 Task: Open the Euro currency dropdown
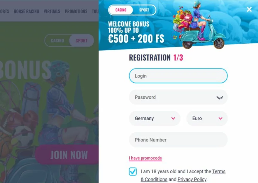click(x=207, y=119)
